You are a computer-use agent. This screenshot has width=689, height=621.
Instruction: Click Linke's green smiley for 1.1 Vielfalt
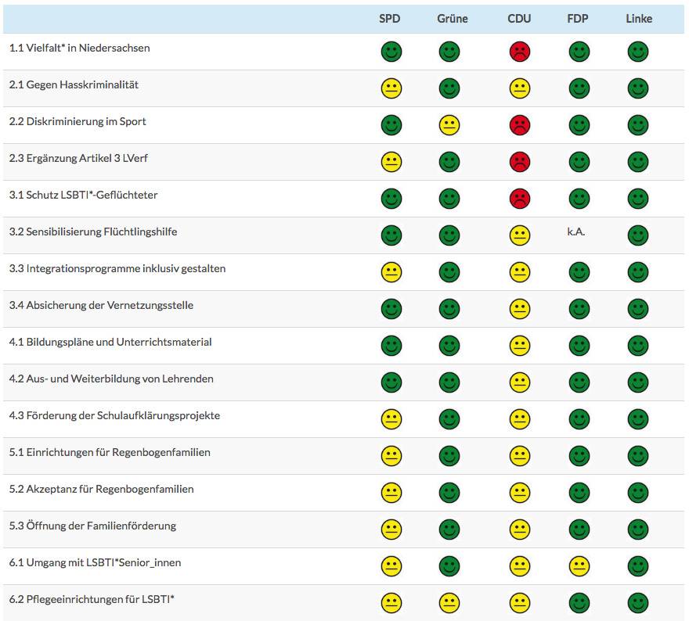point(638,52)
